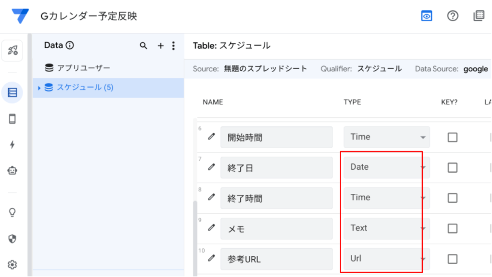The image size is (492, 277).
Task: Click the AppSheet logo icon
Action: [x=21, y=16]
